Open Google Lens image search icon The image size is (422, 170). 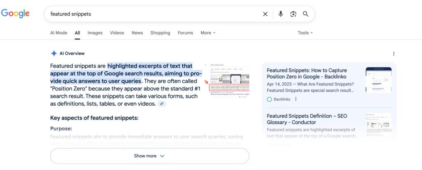click(x=293, y=14)
